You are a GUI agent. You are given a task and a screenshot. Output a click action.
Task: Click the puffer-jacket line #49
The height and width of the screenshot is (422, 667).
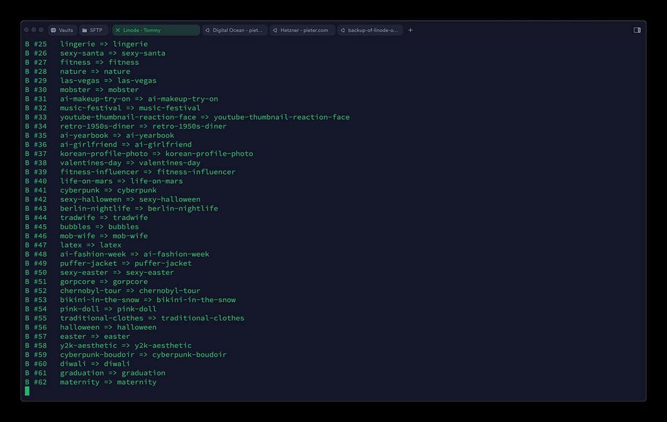pyautogui.click(x=108, y=263)
